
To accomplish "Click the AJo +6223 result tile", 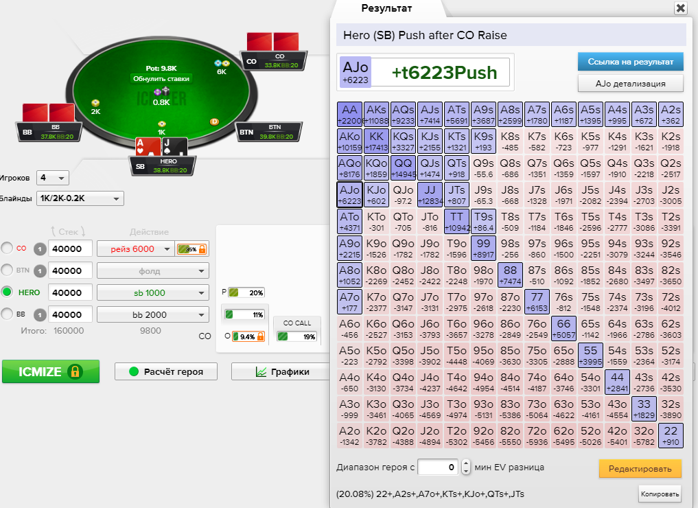I will [x=356, y=72].
